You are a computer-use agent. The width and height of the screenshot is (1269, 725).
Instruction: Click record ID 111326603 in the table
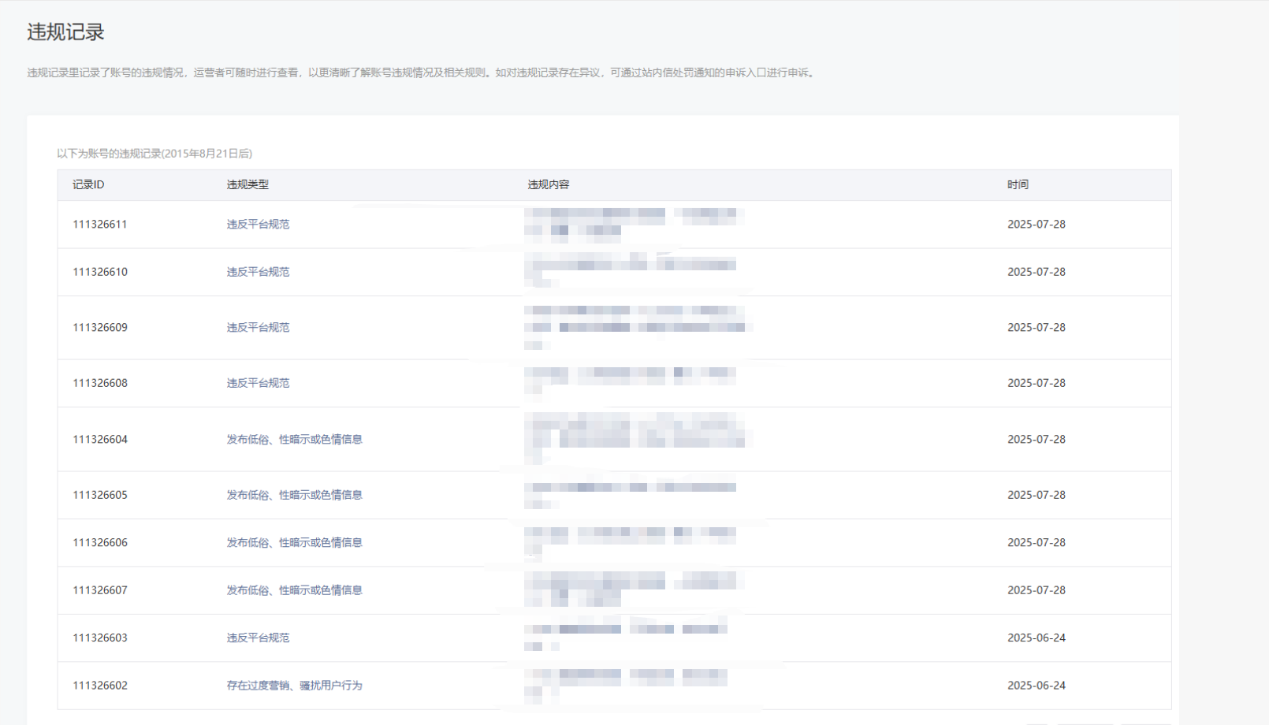[99, 638]
